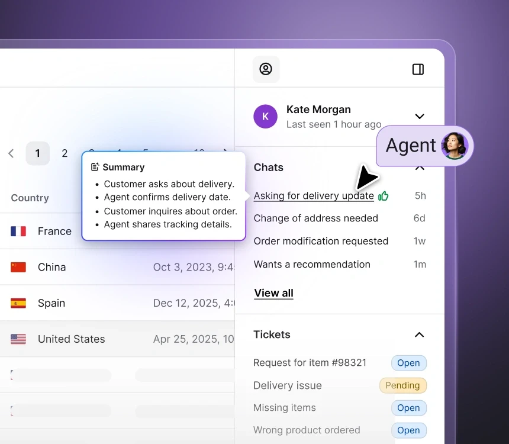Screen dimensions: 509x444
Task: Click the previous page arrow
Action: (11, 153)
